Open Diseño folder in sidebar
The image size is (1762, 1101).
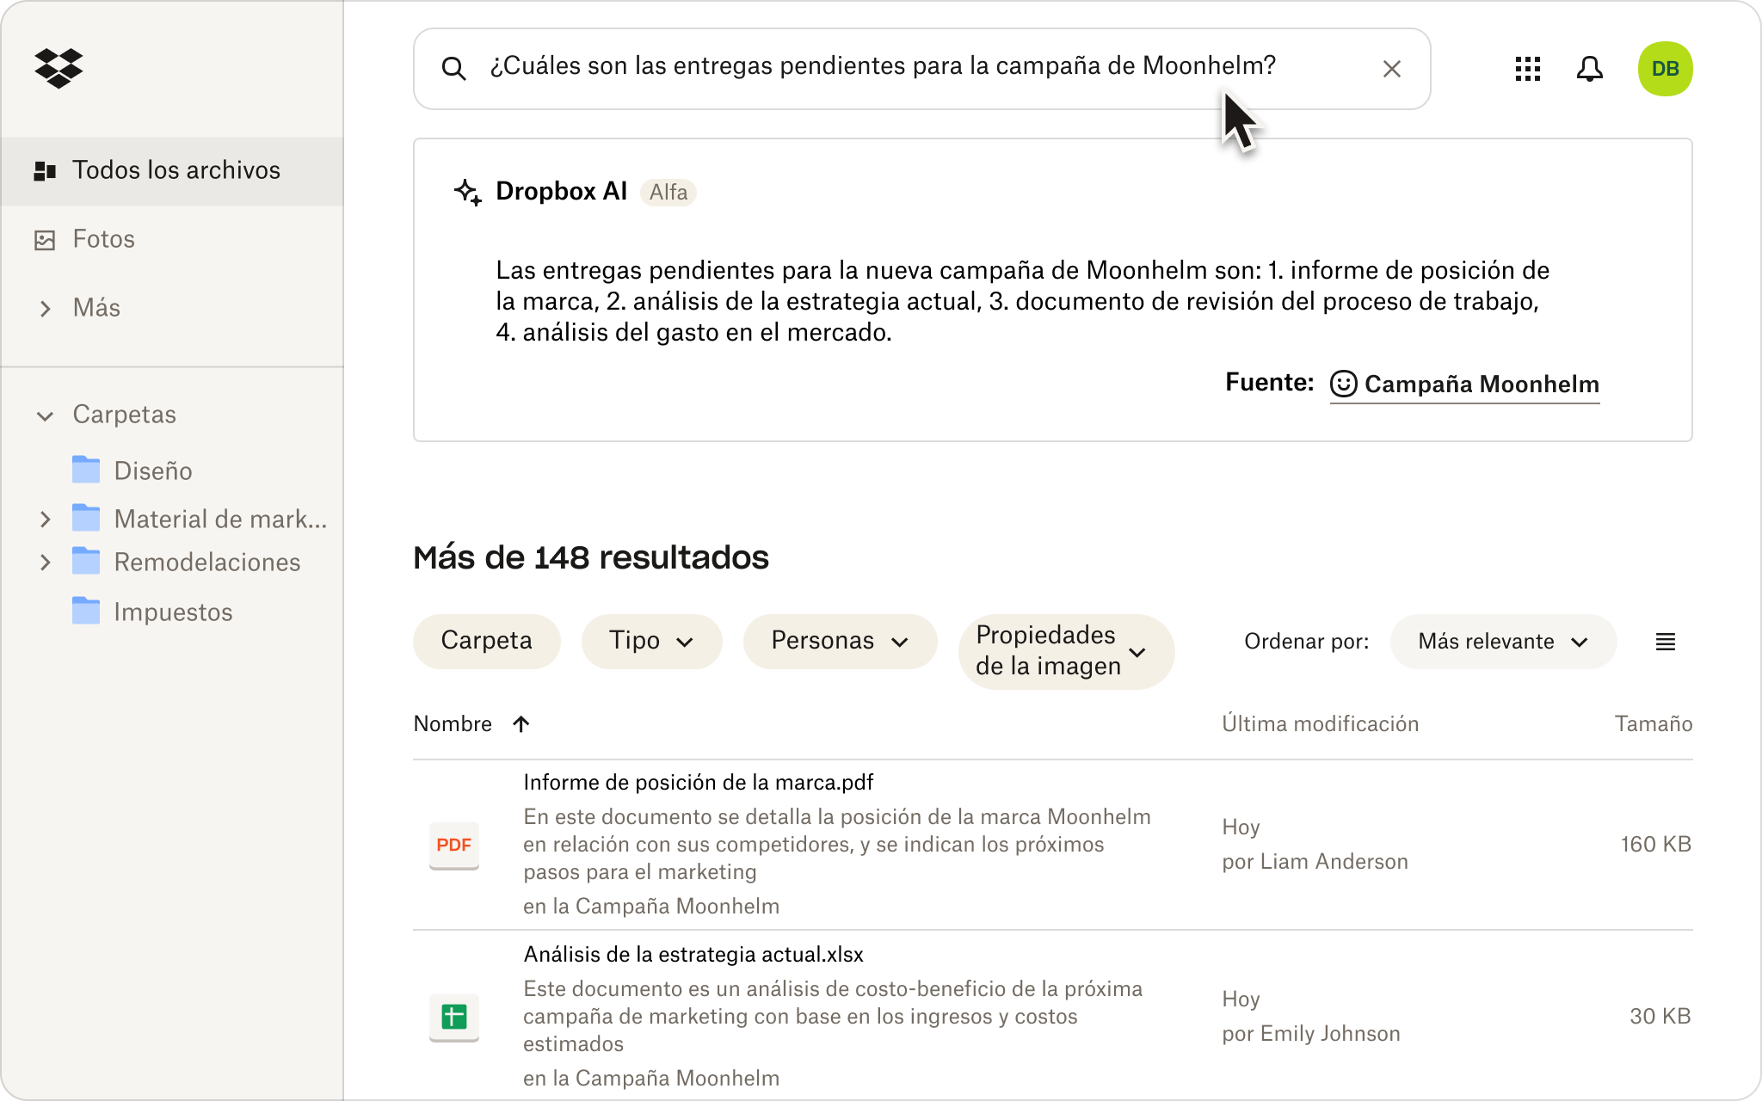click(x=153, y=471)
